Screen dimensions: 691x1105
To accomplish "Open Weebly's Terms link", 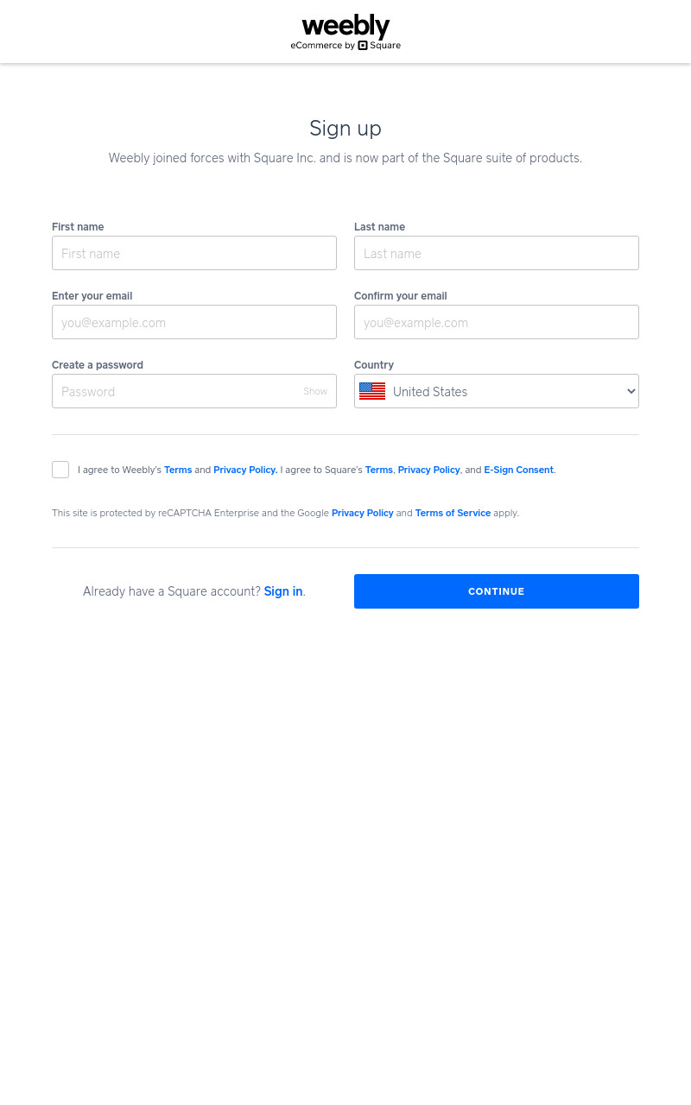I will (178, 470).
